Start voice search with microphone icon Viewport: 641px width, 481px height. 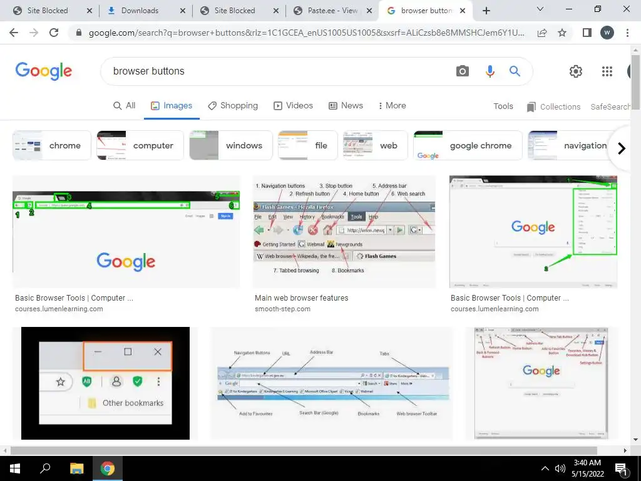(x=490, y=71)
